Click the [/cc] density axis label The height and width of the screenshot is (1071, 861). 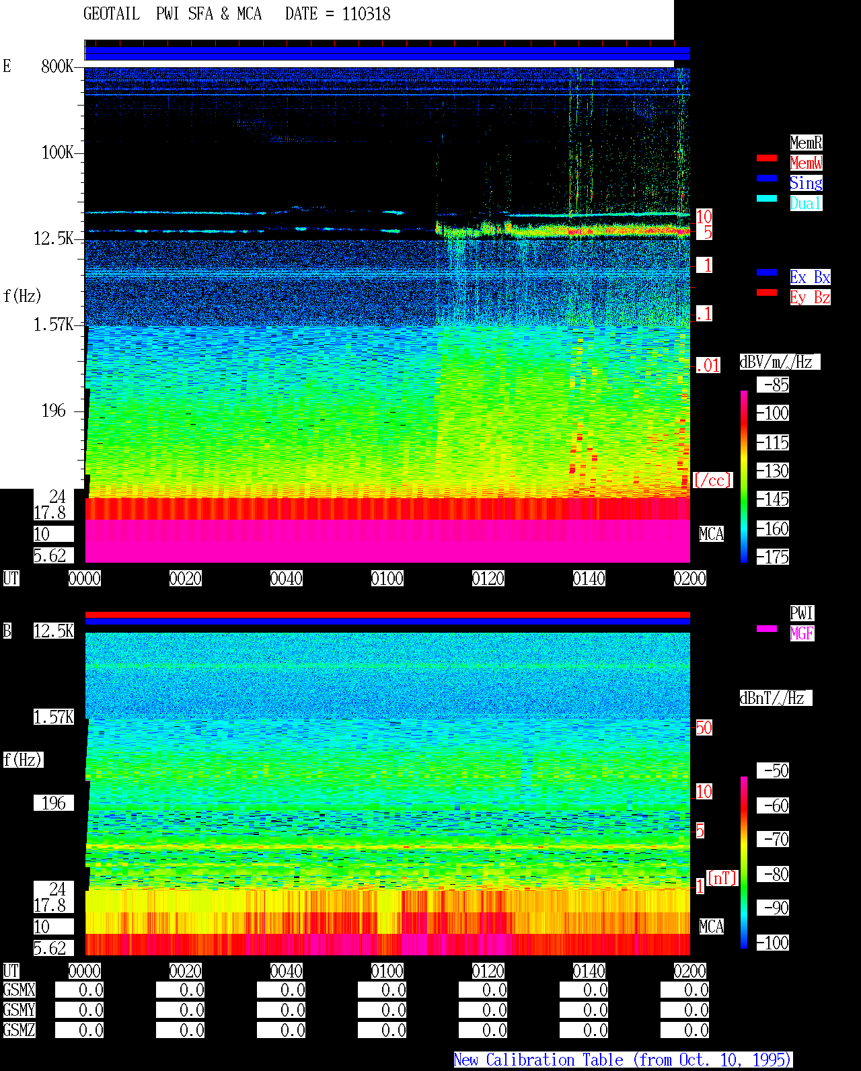point(712,480)
